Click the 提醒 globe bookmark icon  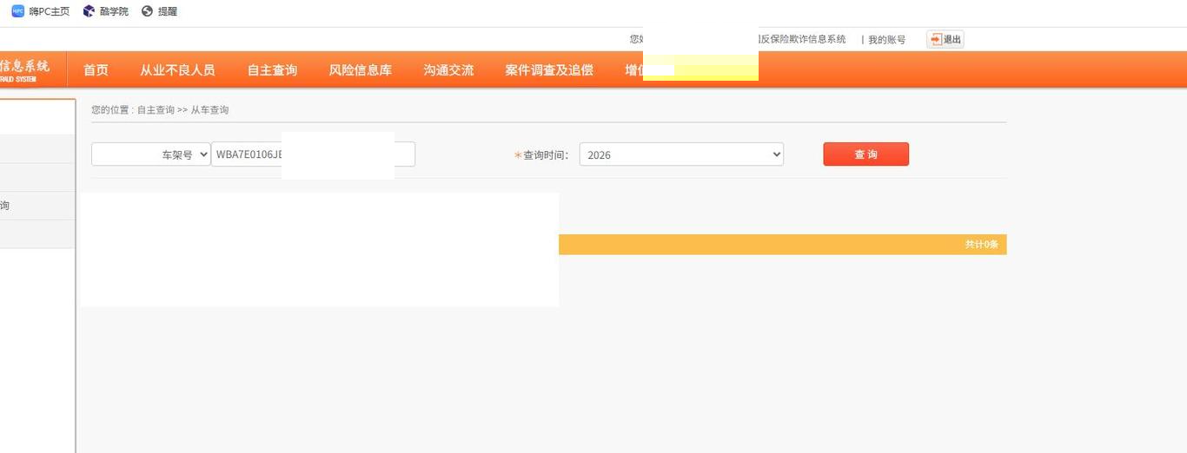click(147, 11)
